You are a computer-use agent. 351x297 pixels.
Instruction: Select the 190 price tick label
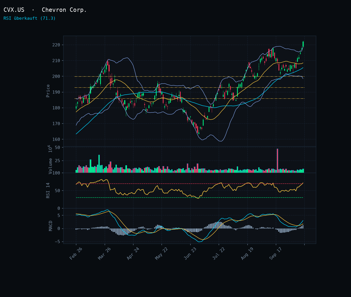[56, 92]
